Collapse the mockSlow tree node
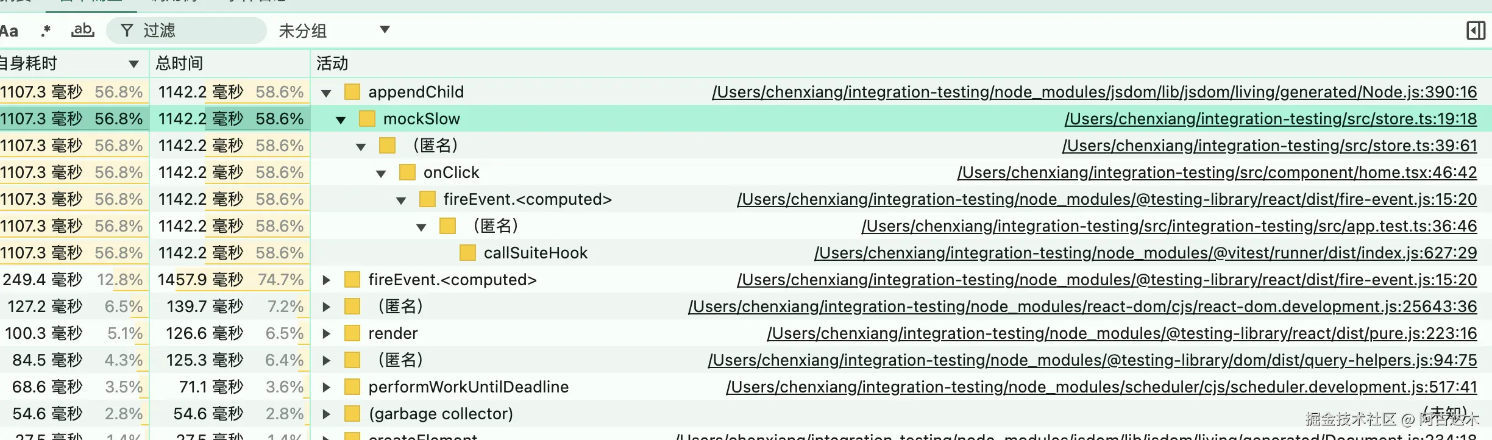 341,120
